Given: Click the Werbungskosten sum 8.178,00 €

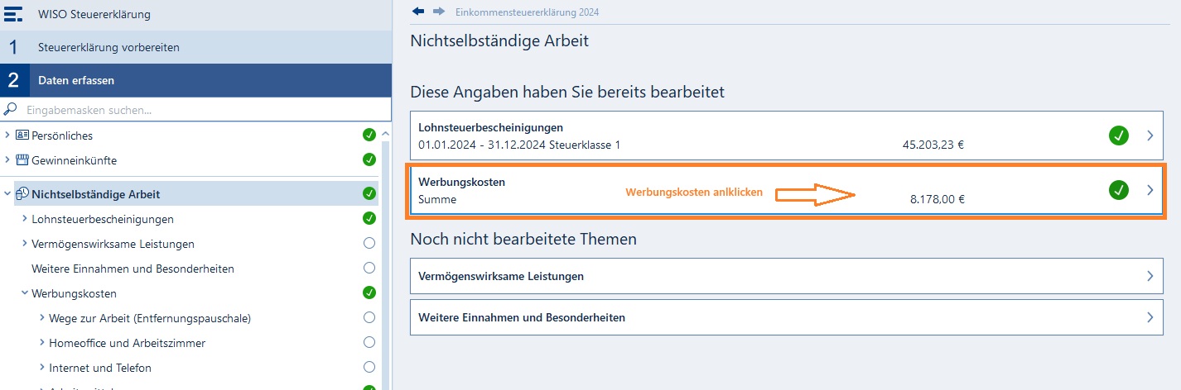Looking at the screenshot, I should (x=938, y=199).
